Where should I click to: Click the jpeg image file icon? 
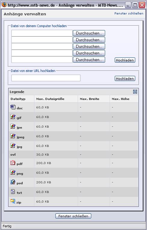coord(13,136)
